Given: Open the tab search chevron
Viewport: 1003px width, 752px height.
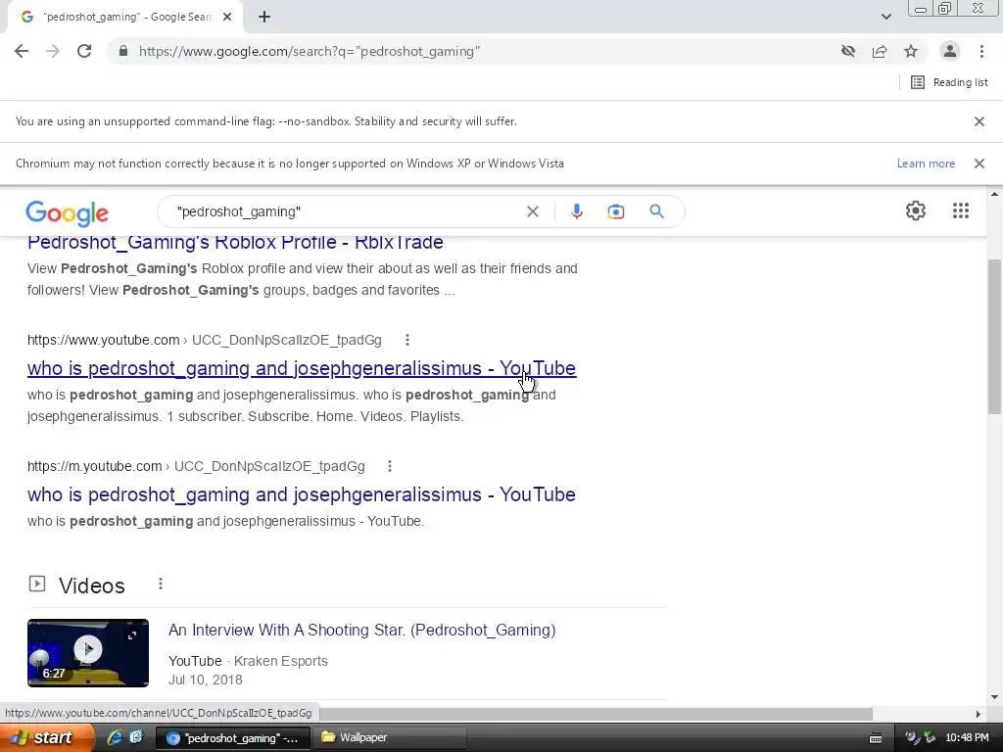Looking at the screenshot, I should click(885, 17).
